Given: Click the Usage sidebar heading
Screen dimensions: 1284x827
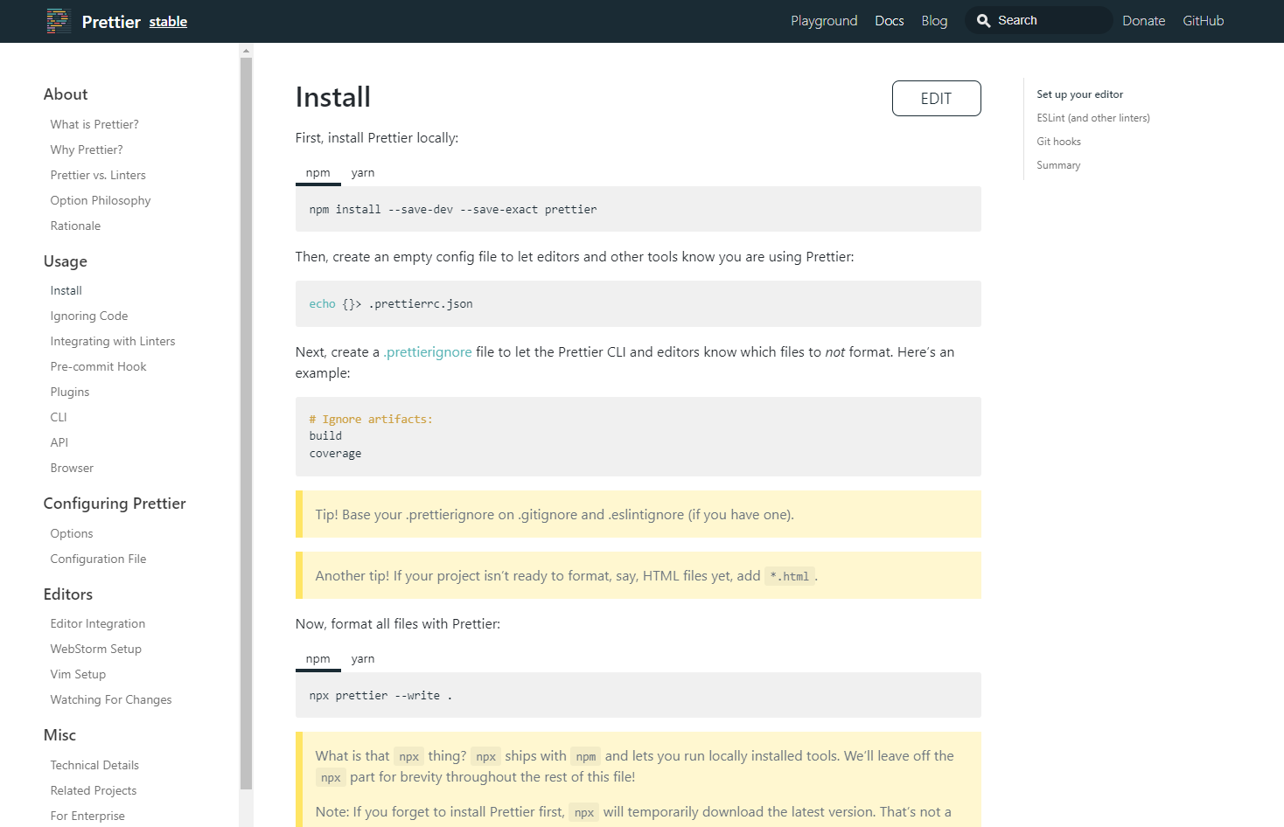Looking at the screenshot, I should pos(66,261).
